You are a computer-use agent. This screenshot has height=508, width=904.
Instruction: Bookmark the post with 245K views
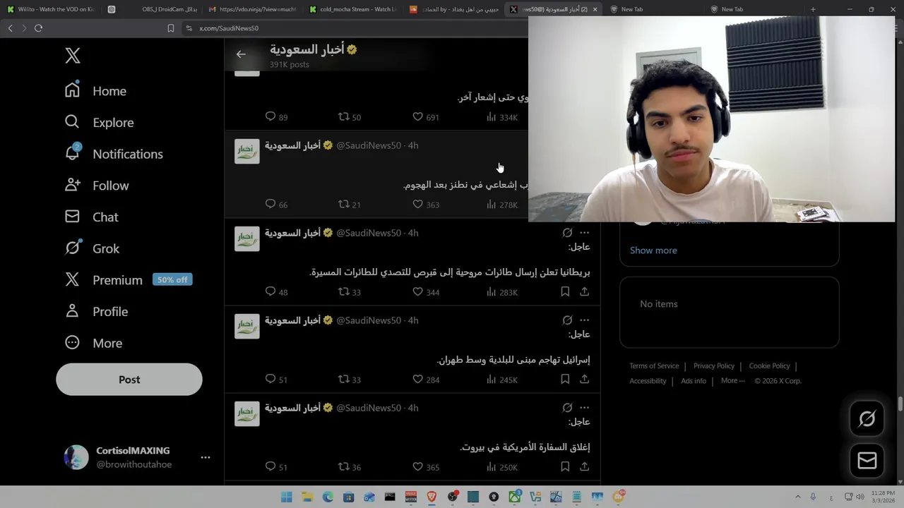click(x=565, y=379)
